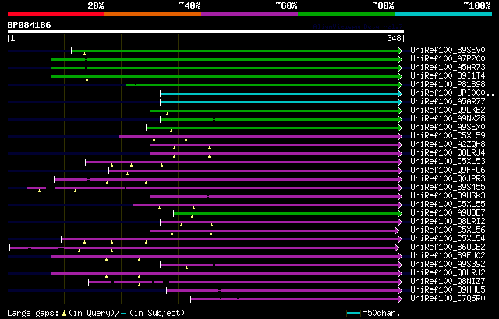This screenshot has width=499, height=319.
Task: Click the green alignment bar of A7P200
Action: coord(225,59)
